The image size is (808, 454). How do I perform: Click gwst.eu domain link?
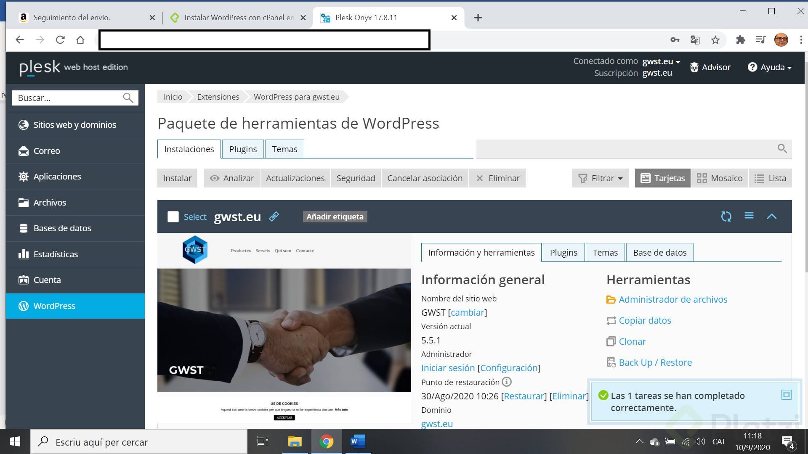tap(437, 424)
